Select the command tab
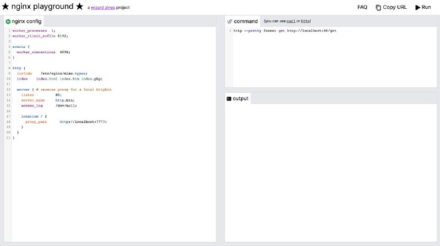The height and width of the screenshot is (246, 440). click(243, 21)
